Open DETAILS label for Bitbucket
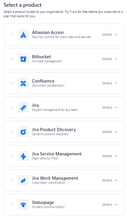 (x=107, y=59)
